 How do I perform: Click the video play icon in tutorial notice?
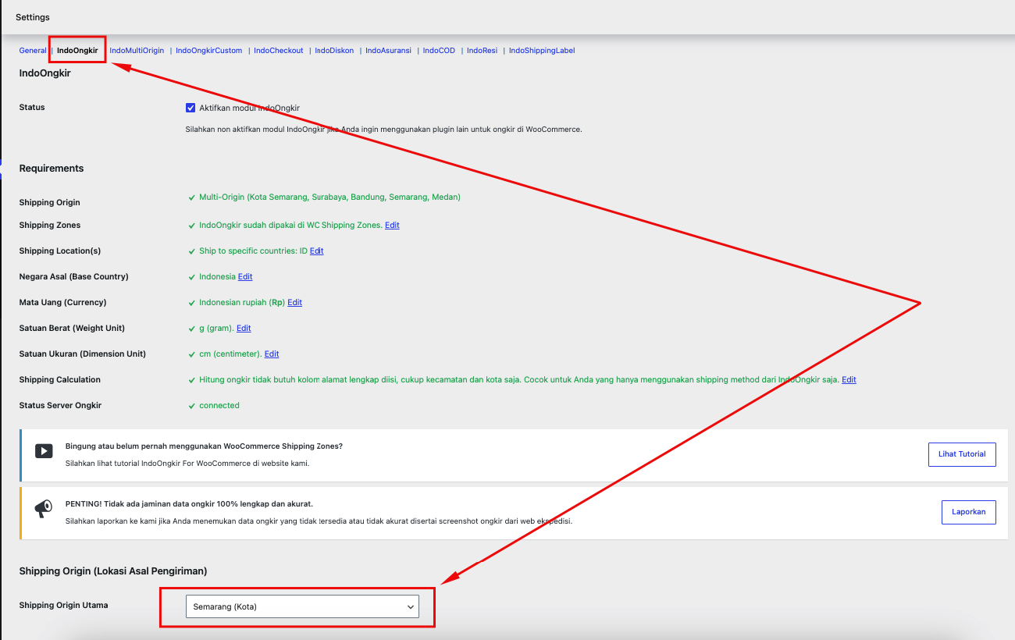(44, 451)
